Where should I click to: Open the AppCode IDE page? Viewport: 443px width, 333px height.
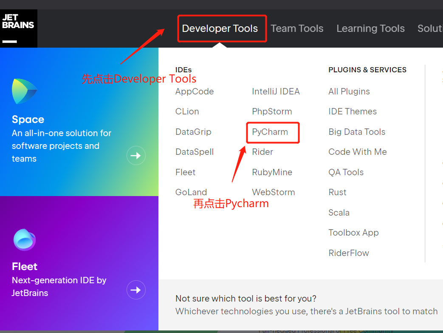point(195,91)
